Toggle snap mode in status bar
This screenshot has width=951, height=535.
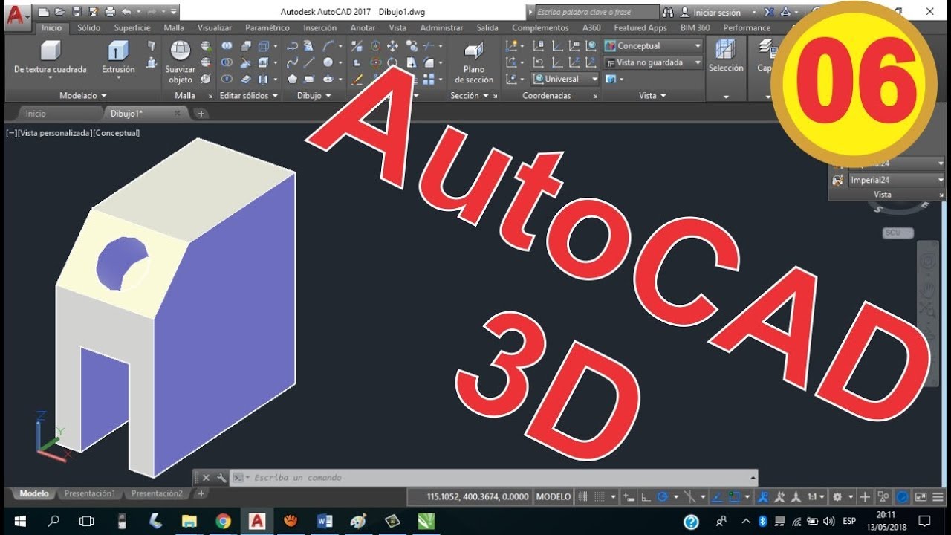(600, 496)
